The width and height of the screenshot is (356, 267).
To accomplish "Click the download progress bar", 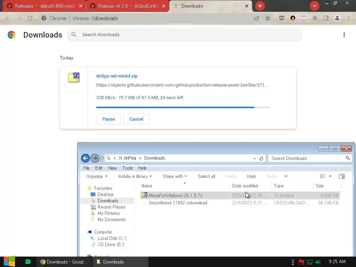I will pos(183,107).
